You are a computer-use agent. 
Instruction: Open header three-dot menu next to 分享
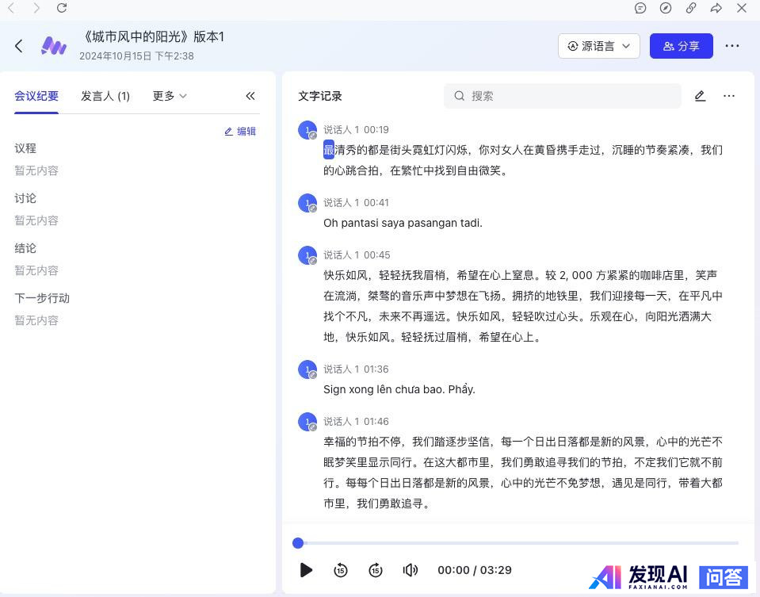click(732, 46)
